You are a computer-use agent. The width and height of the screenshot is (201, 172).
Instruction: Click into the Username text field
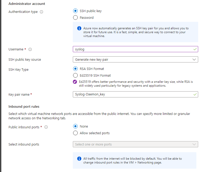(x=131, y=49)
